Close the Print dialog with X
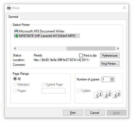 click(x=124, y=8)
